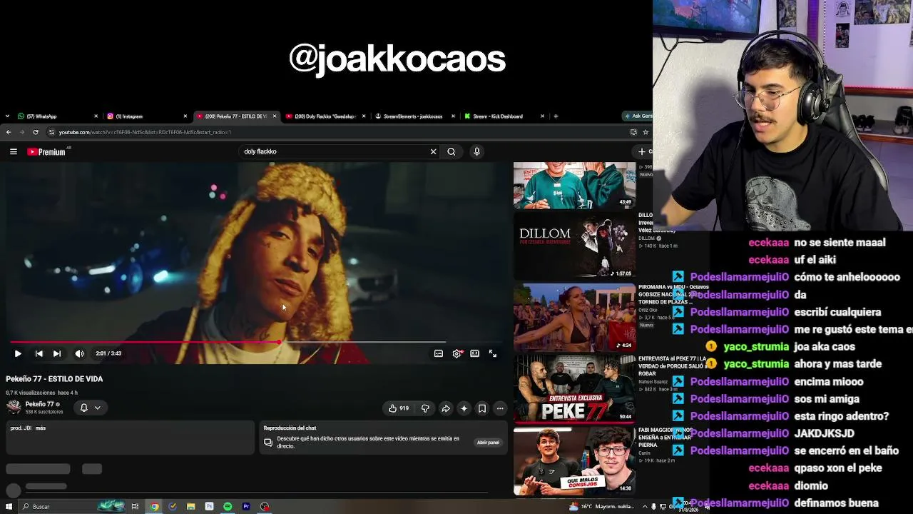This screenshot has height=514, width=913.
Task: Save the video with the bookmark icon
Action: (x=482, y=408)
